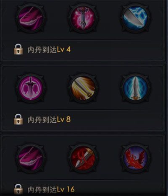Pick the blade with blue lightning skill
The image size is (168, 196).
(135, 18)
